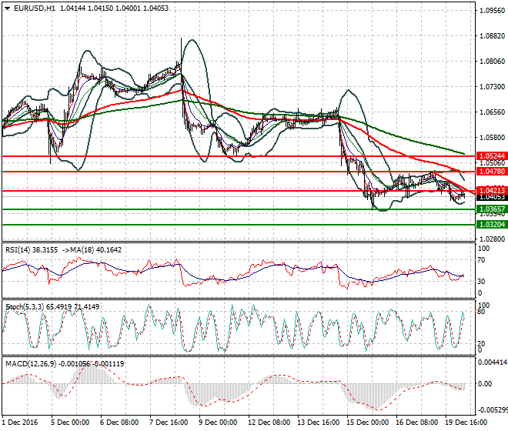Select the red 1.04780 price level tag
Image resolution: width=508 pixels, height=431 pixels.
(490, 172)
